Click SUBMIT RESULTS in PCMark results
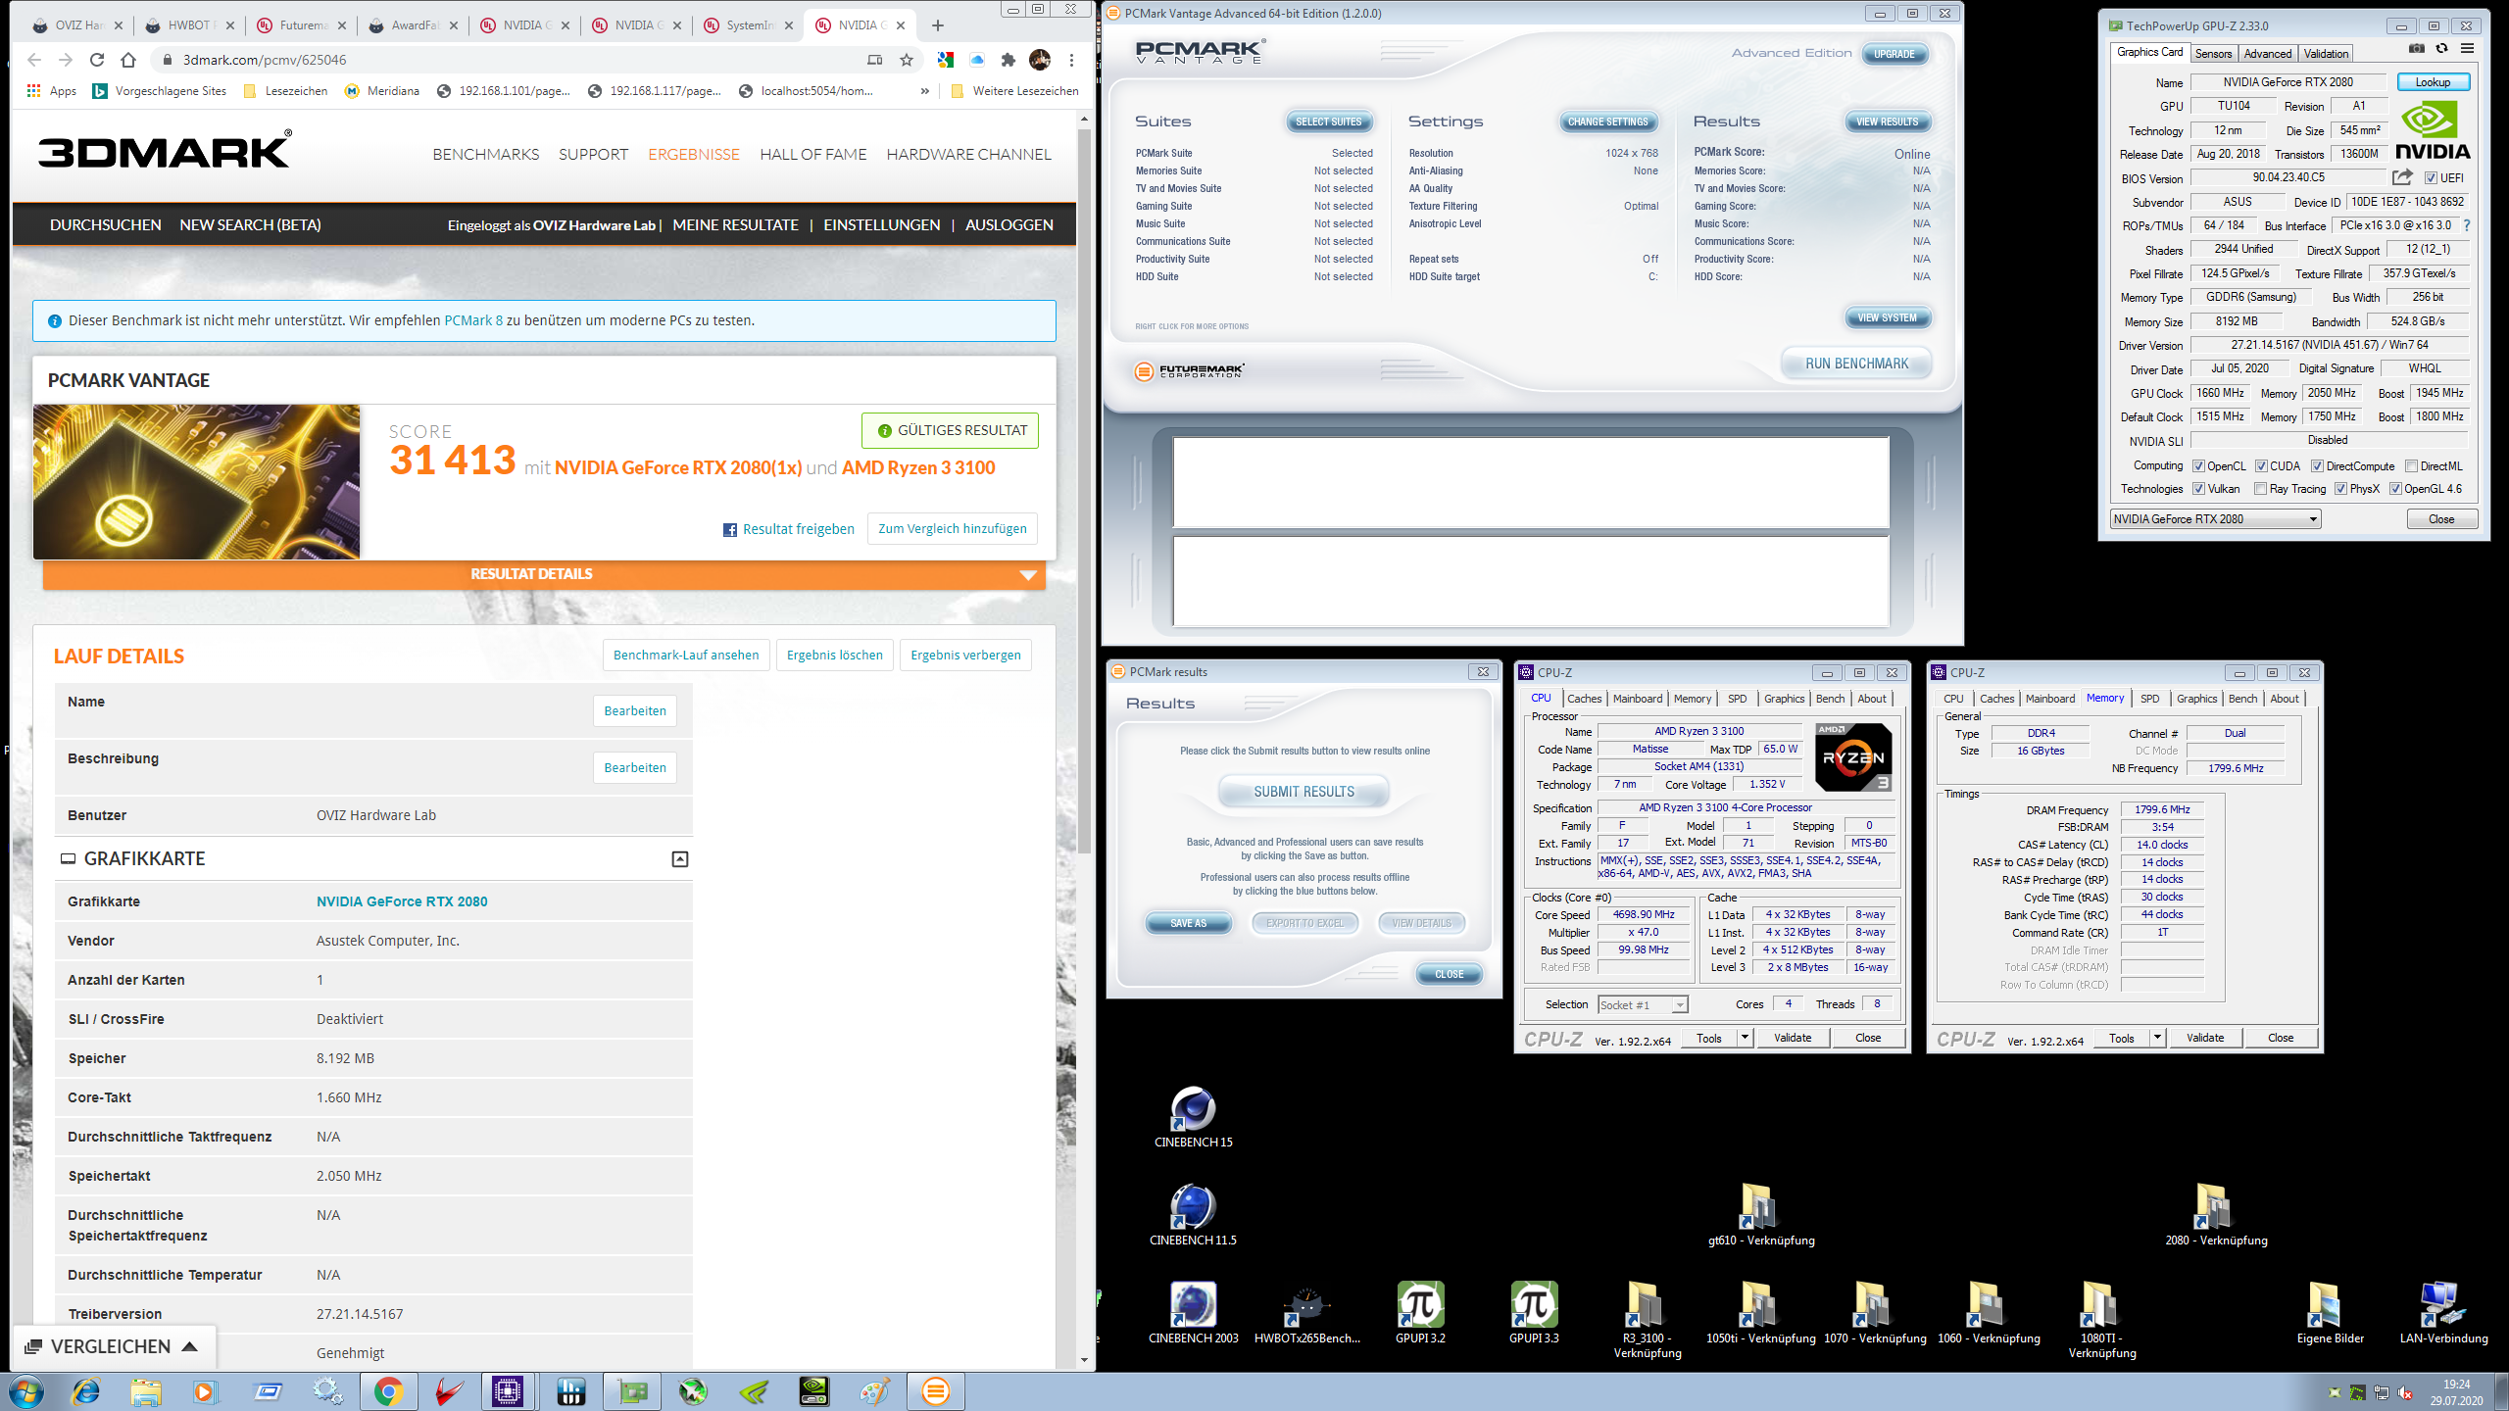Image resolution: width=2509 pixels, height=1411 pixels. (1304, 792)
